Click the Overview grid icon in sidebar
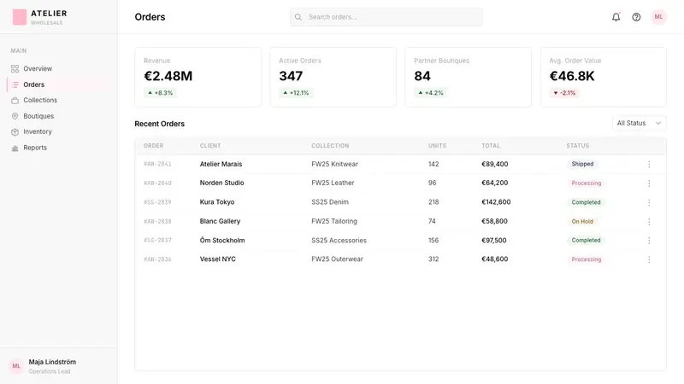Viewport: 684px width, 384px height. [15, 69]
